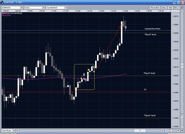The width and height of the screenshot is (185, 134).
Task: Open the 5 min timeframe dropdown arrow
Action: (44, 8)
